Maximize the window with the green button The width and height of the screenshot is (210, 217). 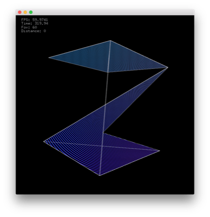pos(31,12)
